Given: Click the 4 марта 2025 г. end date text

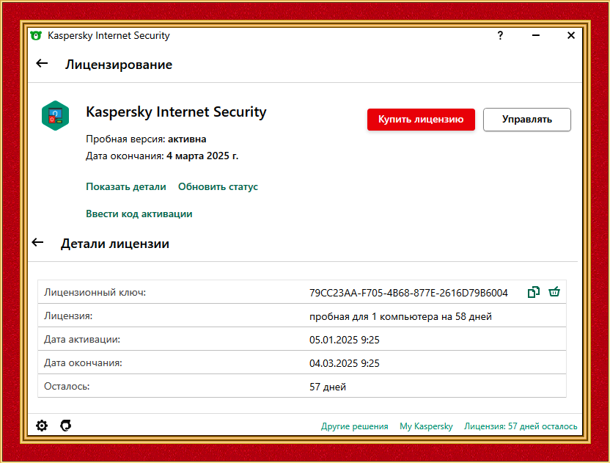Looking at the screenshot, I should [202, 156].
